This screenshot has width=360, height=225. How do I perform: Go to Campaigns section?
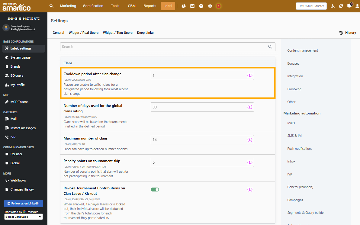(x=295, y=200)
